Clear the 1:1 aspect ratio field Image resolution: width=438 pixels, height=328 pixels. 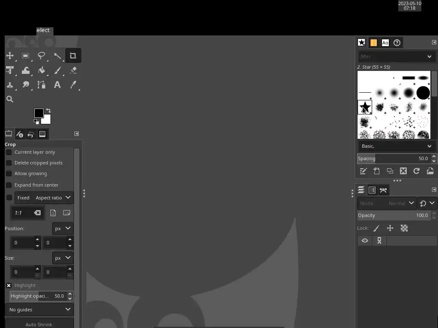click(37, 213)
